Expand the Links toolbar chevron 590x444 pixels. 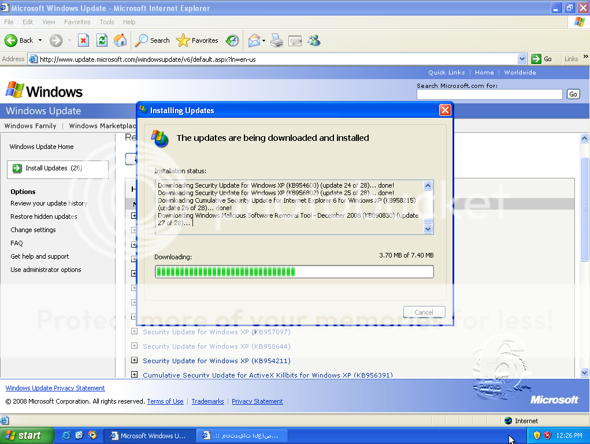pyautogui.click(x=585, y=57)
